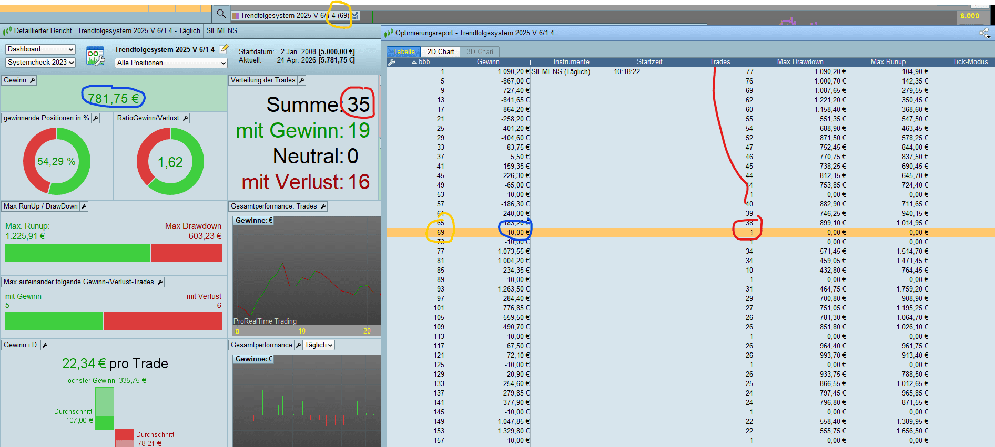995x447 pixels.
Task: Open RatioGewinn/Verlust widget wrench settings
Action: 185,118
